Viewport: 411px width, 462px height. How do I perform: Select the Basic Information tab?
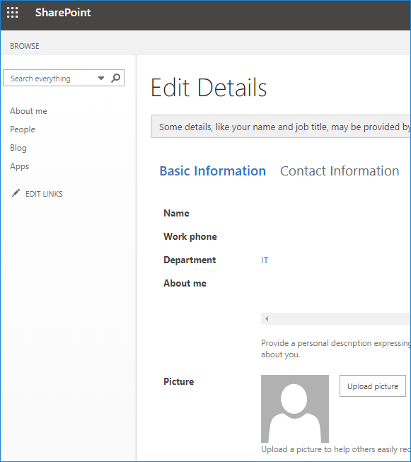click(213, 171)
